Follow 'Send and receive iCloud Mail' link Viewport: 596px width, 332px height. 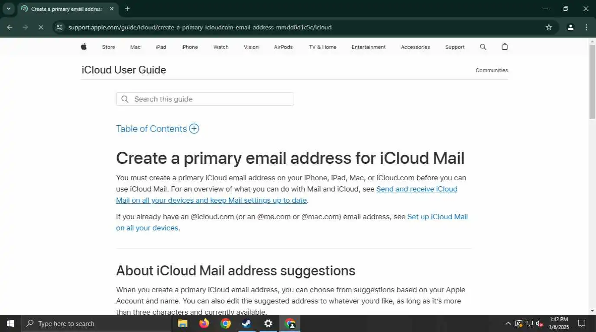pyautogui.click(x=287, y=195)
